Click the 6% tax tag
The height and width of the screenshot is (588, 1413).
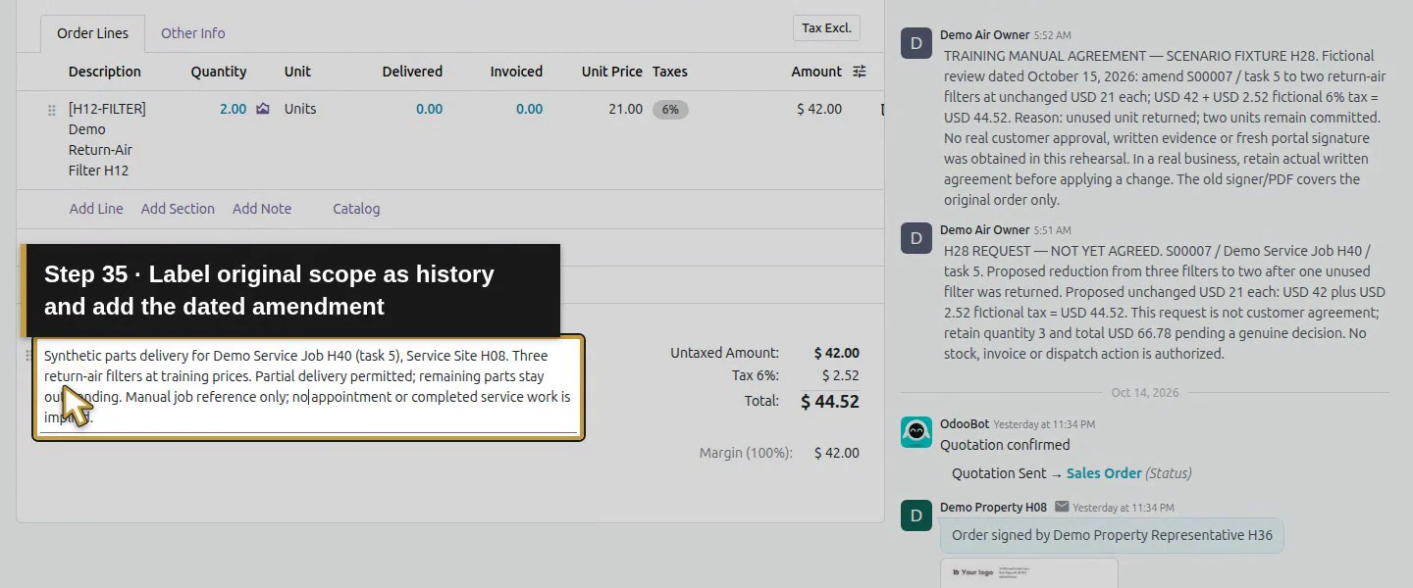click(670, 110)
